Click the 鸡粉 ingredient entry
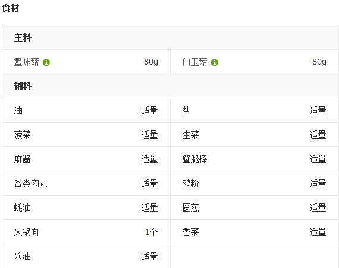339x268 pixels. click(190, 184)
